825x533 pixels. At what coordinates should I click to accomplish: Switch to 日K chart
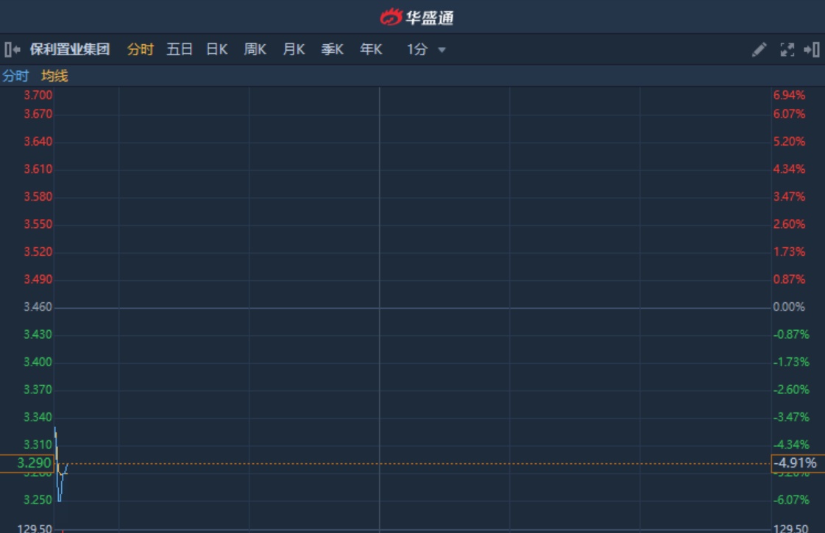point(217,49)
